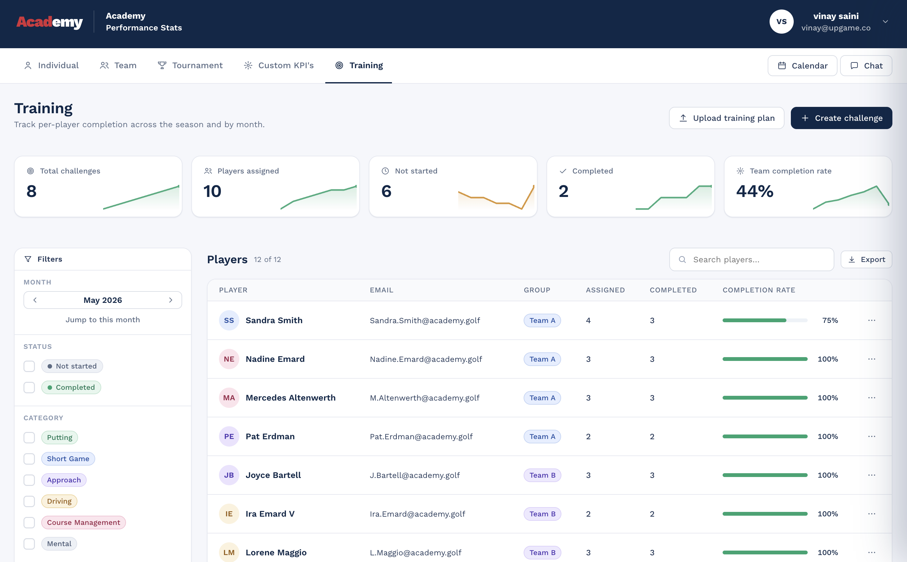Image resolution: width=907 pixels, height=562 pixels.
Task: Click the Team completion rate icon
Action: pos(740,171)
